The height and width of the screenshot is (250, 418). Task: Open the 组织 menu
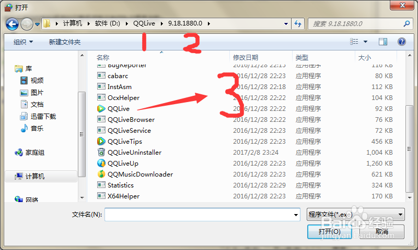pos(23,42)
